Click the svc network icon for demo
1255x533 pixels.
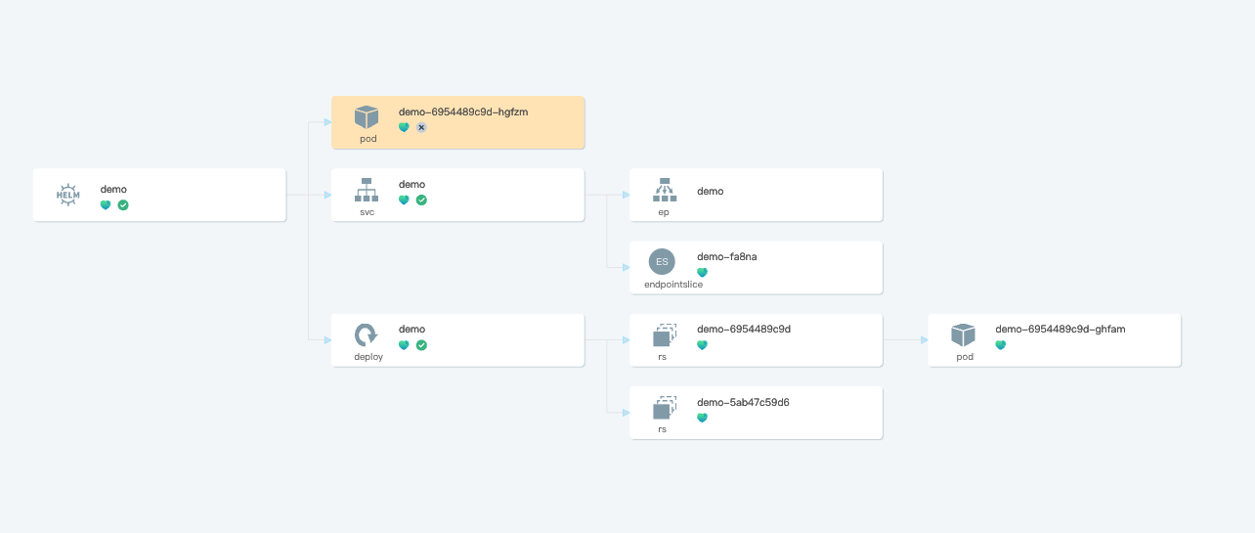tap(367, 190)
